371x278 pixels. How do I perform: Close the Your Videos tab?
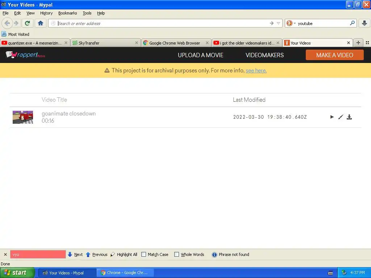point(348,43)
